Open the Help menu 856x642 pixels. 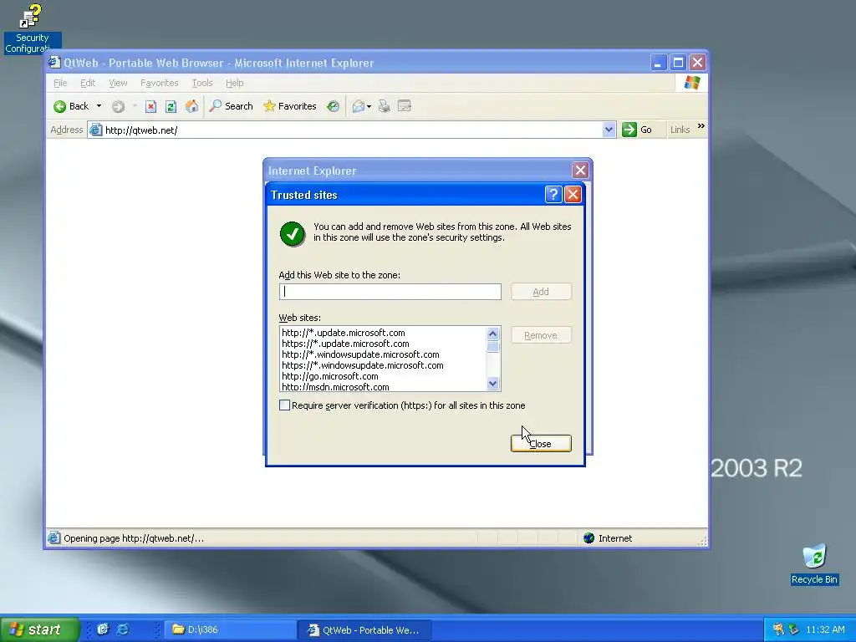click(235, 83)
